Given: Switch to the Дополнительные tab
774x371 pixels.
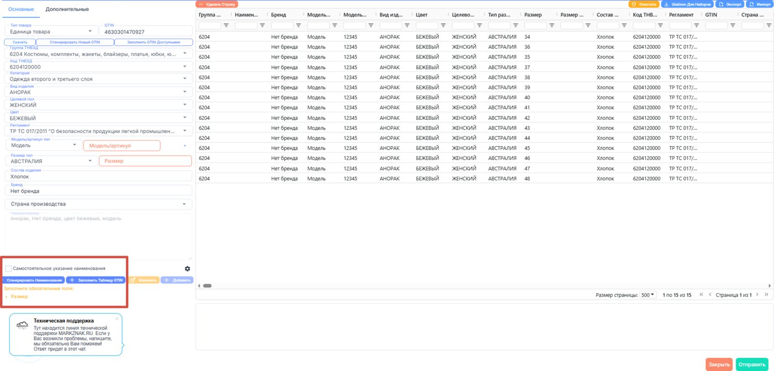Looking at the screenshot, I should [67, 9].
